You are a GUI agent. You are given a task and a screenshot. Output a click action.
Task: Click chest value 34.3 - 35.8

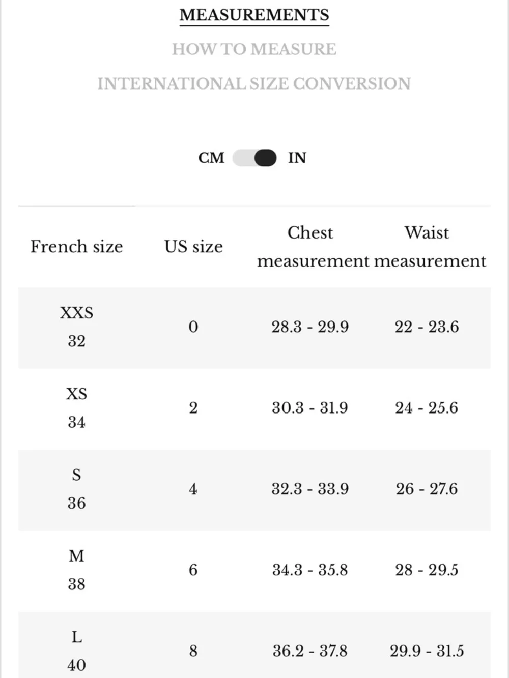(310, 570)
